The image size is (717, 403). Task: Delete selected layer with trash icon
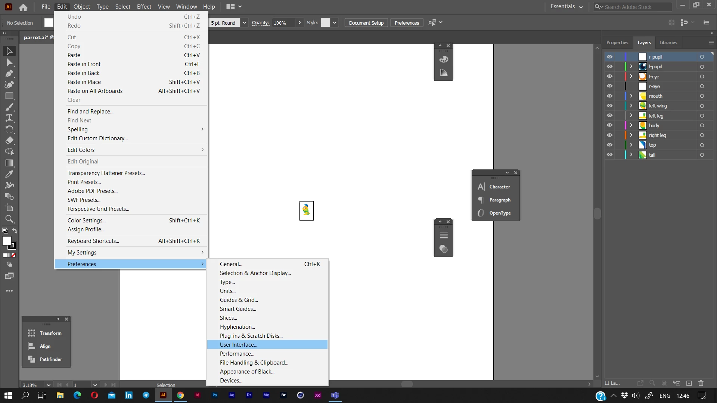(701, 383)
